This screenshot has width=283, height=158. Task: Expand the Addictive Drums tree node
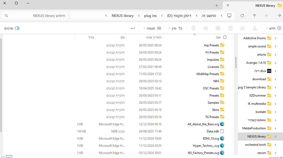276,38
